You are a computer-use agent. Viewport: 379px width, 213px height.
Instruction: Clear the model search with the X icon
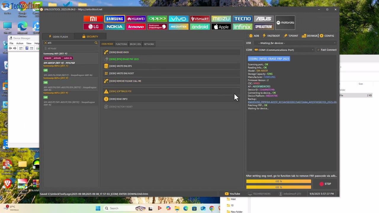45,43
